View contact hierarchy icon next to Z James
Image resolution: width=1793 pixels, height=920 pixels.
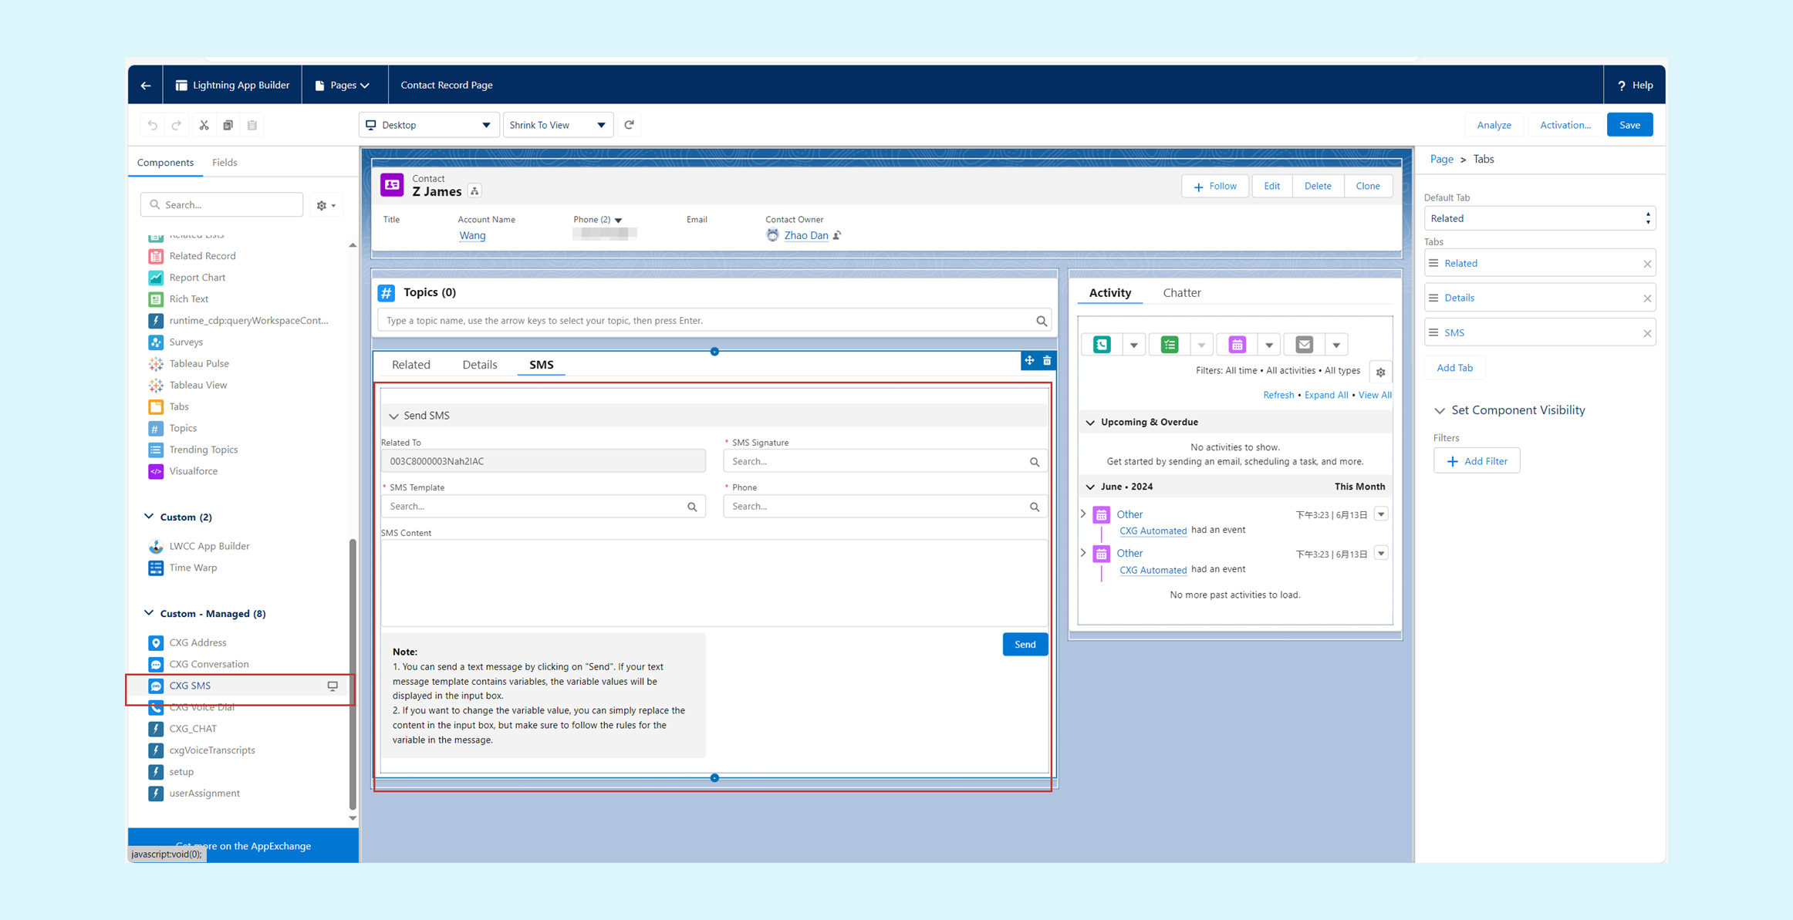click(475, 191)
